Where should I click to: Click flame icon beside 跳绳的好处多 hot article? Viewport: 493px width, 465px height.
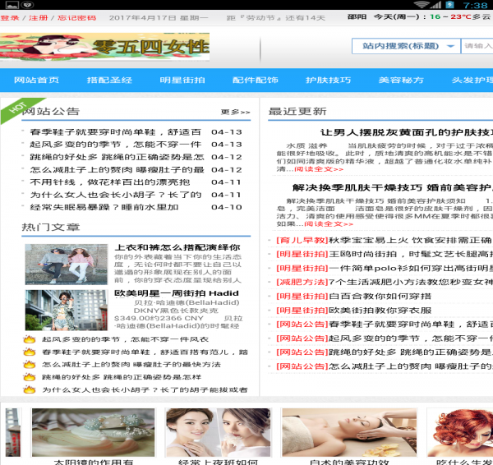pos(30,377)
